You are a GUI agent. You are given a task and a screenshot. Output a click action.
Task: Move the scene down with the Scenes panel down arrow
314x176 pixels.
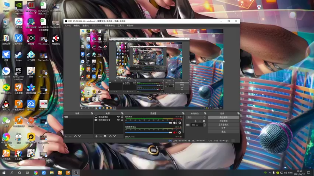(80, 136)
